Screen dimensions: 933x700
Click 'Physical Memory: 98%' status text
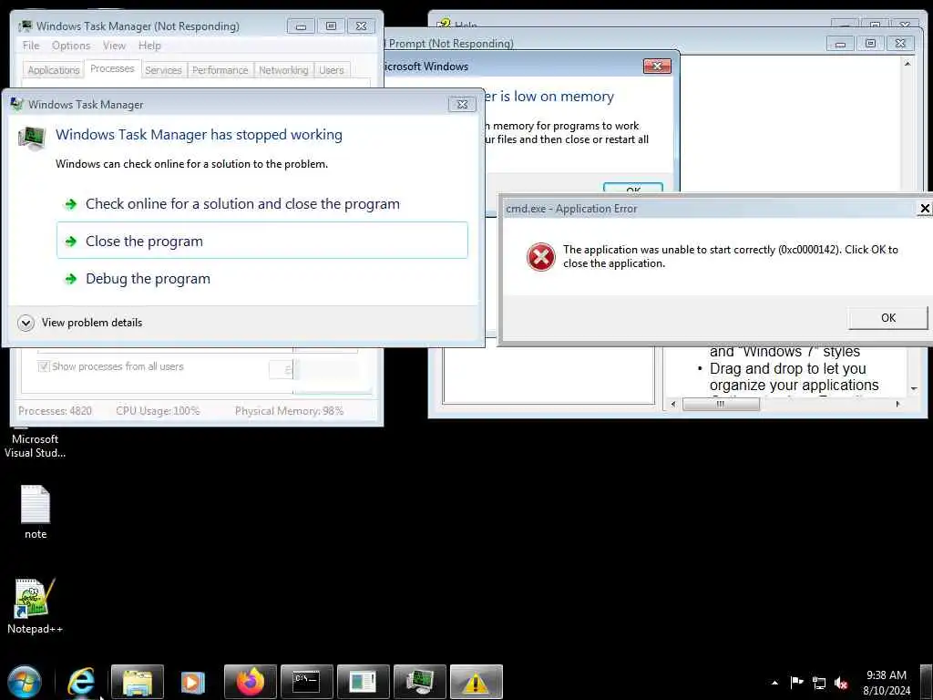tap(289, 411)
